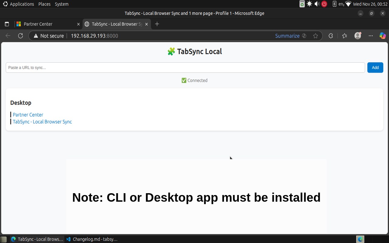Viewport: 389px width, 243px height.
Task: Open the Applications menu
Action: click(22, 4)
